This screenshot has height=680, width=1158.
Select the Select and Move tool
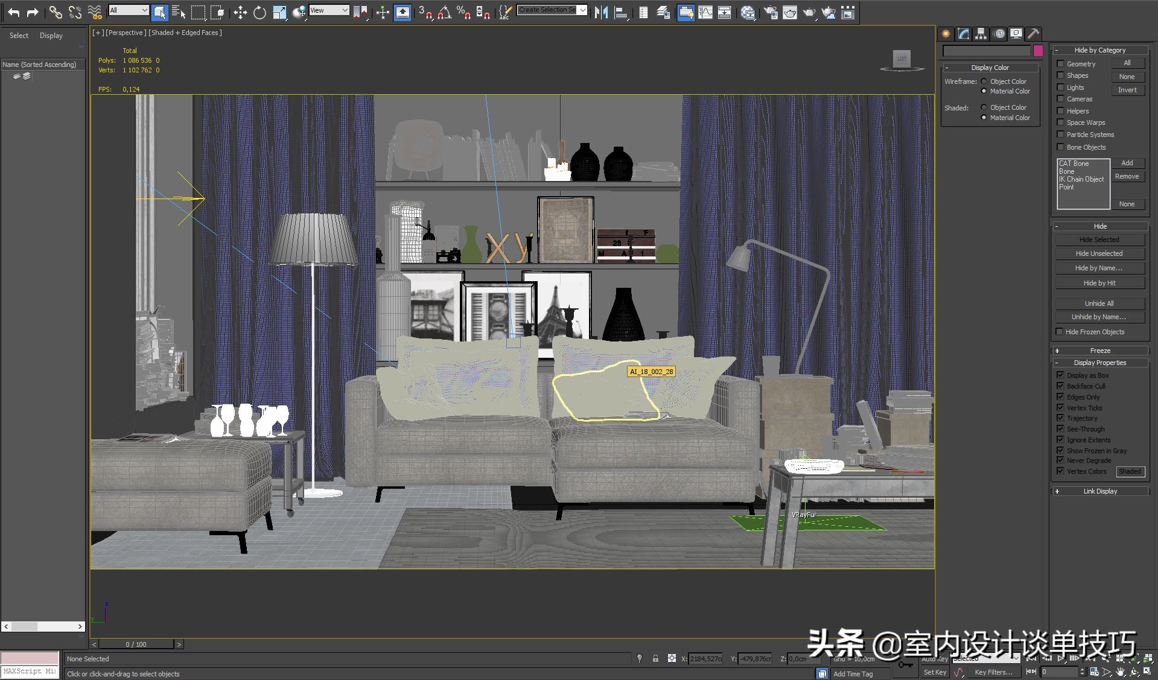point(240,12)
